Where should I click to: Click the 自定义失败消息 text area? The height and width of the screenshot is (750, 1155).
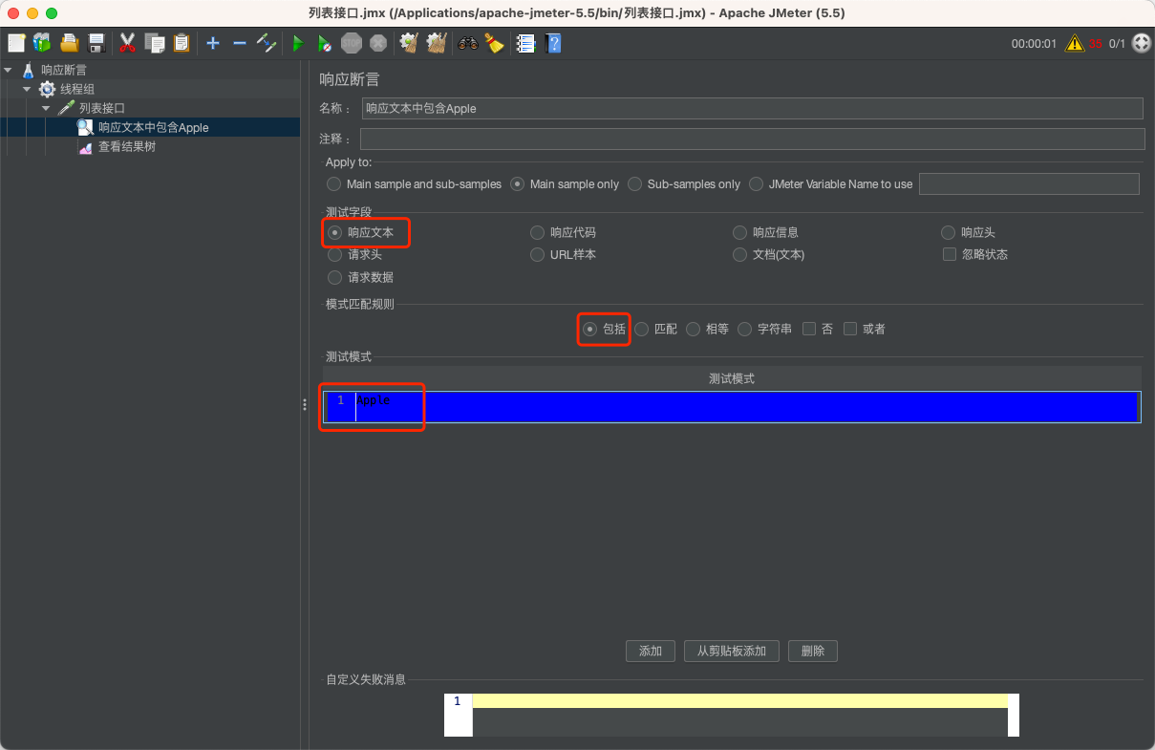coord(740,715)
